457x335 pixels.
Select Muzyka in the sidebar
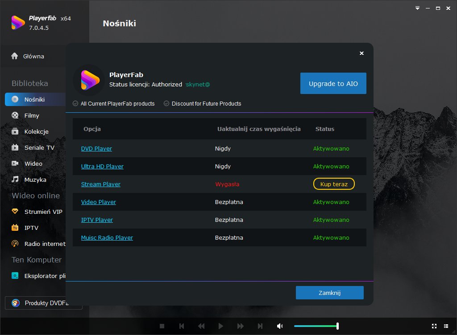(x=35, y=180)
